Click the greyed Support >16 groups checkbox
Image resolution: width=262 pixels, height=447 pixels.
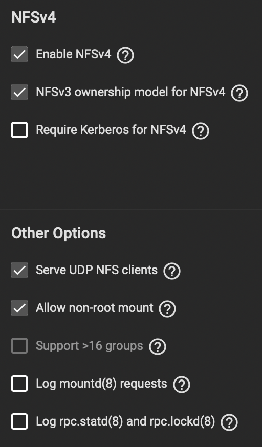19,346
